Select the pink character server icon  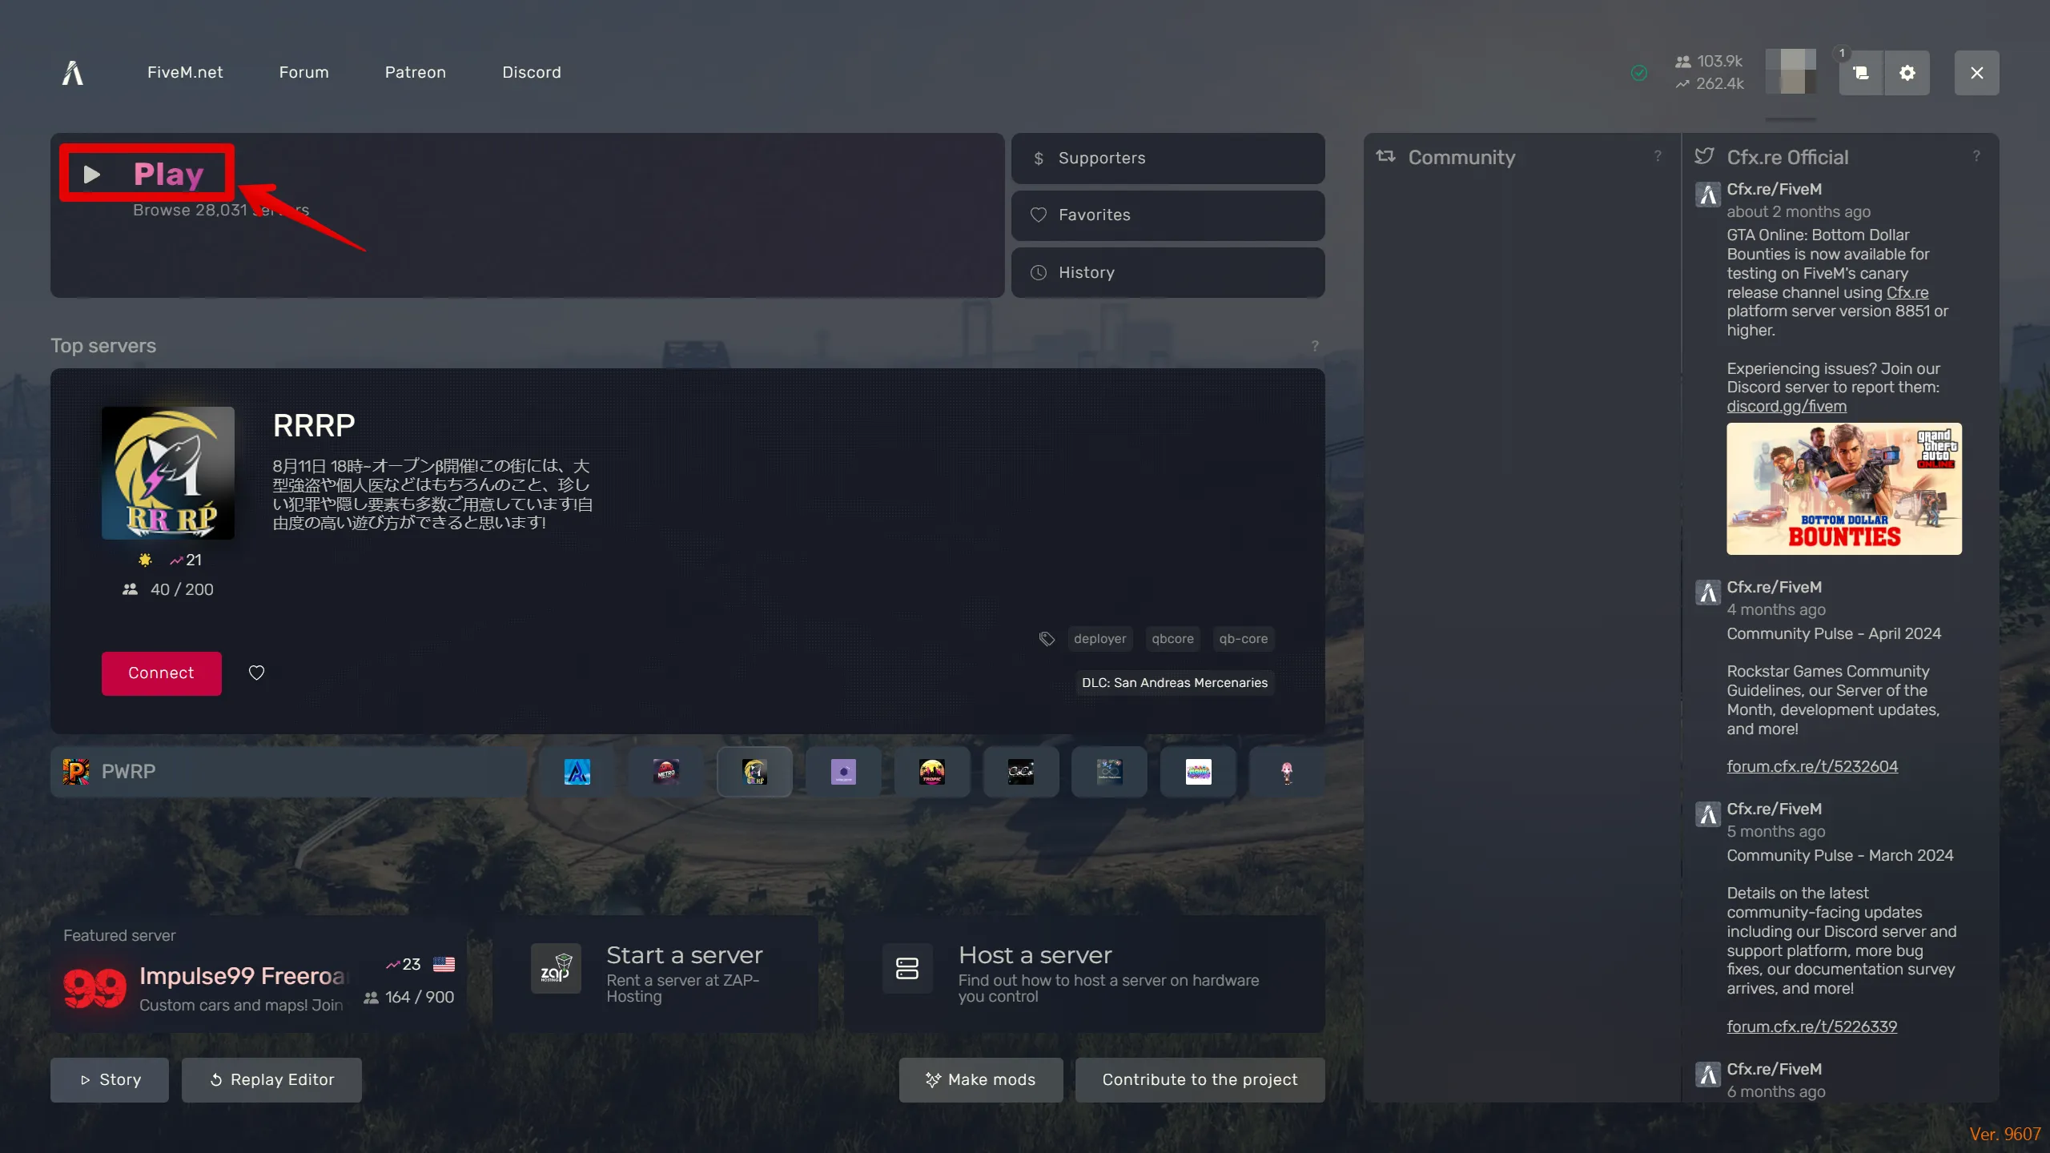(1287, 772)
